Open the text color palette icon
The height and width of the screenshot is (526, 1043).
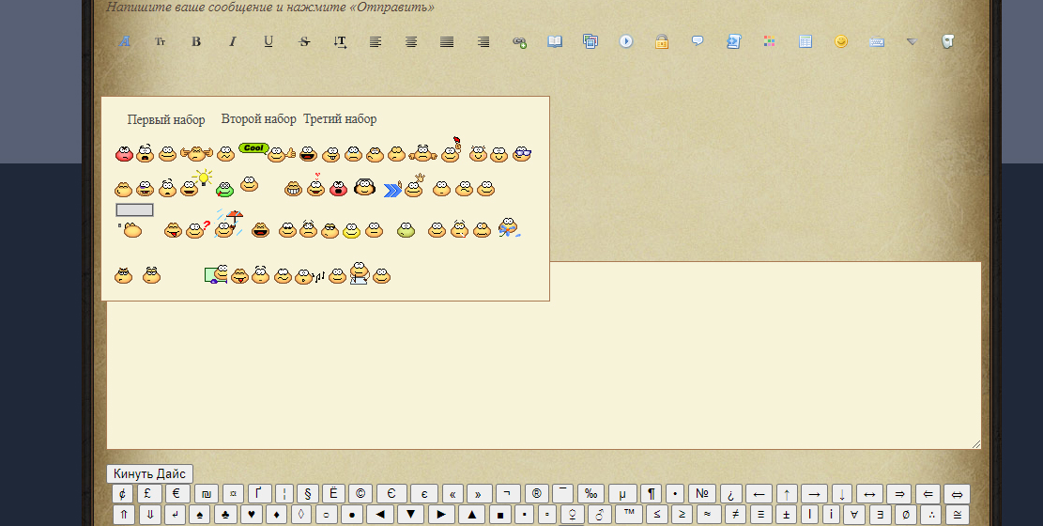tap(769, 41)
